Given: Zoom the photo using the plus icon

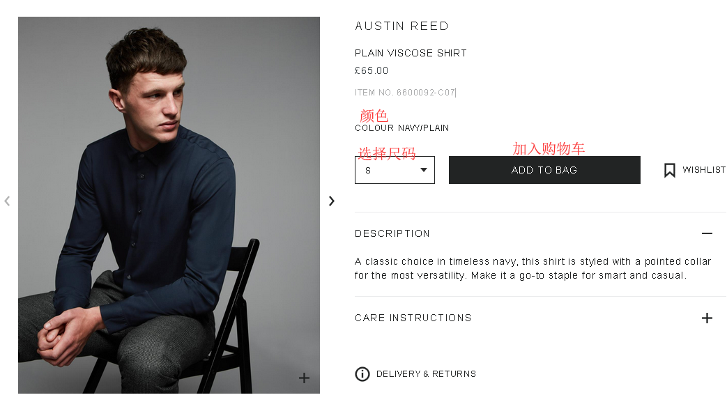Looking at the screenshot, I should (304, 378).
